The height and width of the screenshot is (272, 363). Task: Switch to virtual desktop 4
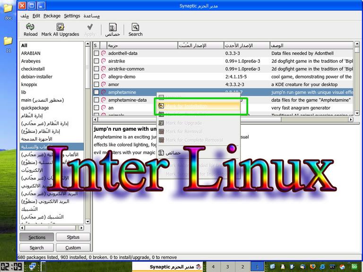[x=213, y=267]
